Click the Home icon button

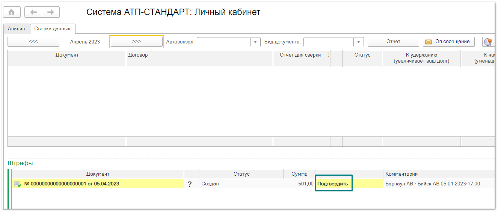12,12
